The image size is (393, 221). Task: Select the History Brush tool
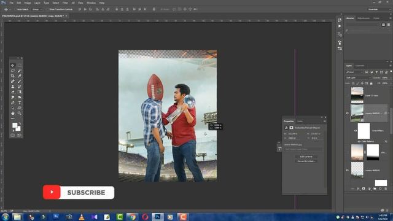pyautogui.click(x=19, y=87)
